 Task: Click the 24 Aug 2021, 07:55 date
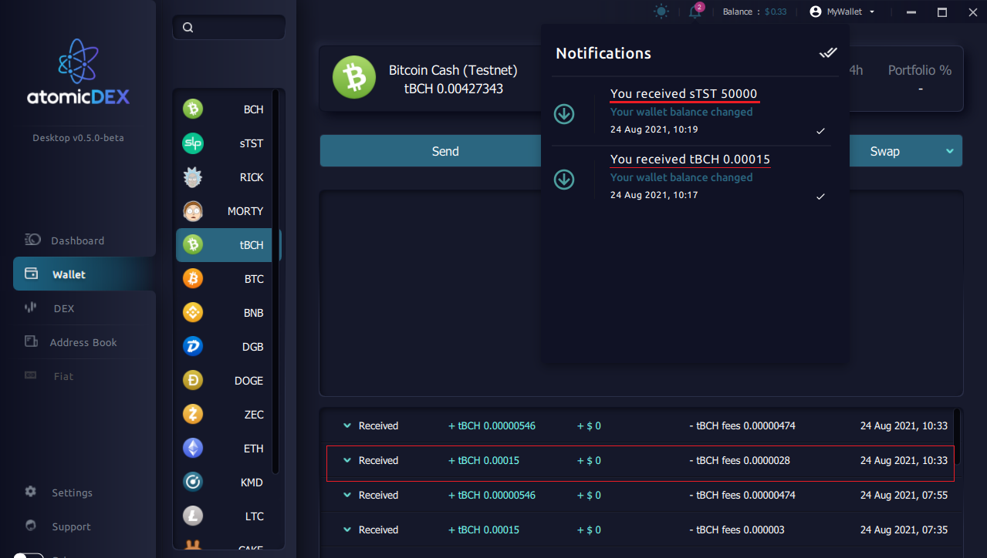tap(904, 495)
